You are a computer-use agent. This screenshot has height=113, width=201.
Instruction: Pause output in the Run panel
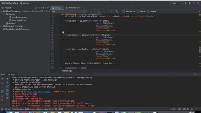tap(2, 87)
